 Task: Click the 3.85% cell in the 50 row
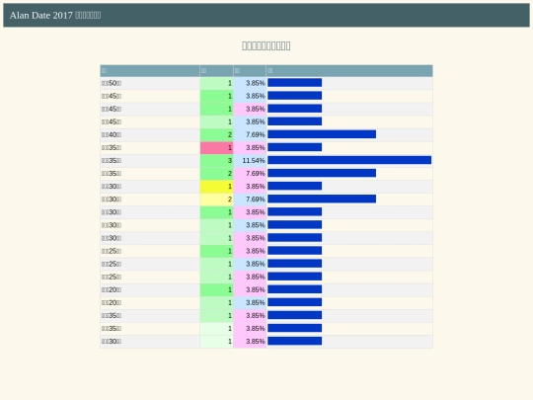coord(250,83)
